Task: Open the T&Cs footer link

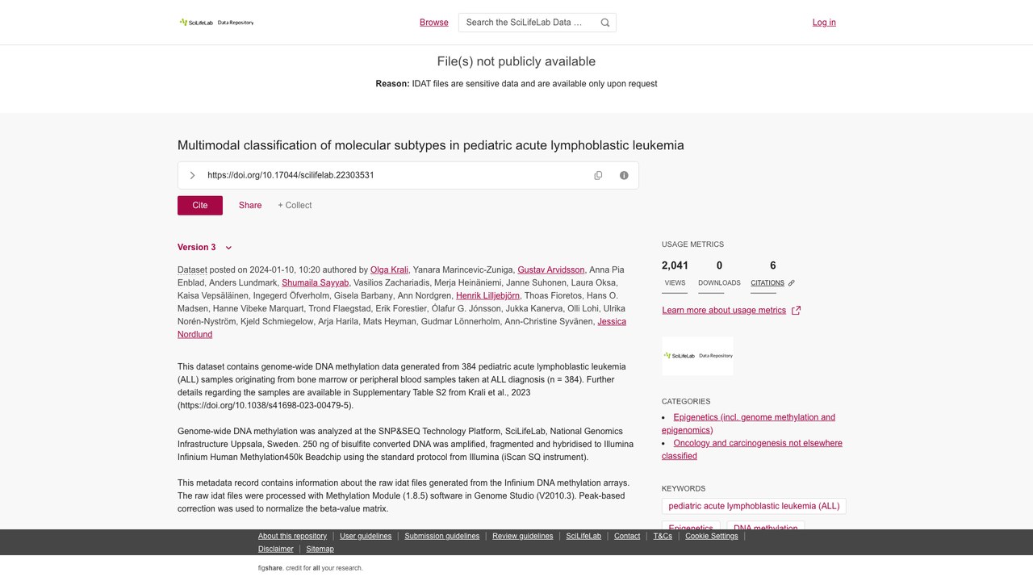Action: point(663,536)
